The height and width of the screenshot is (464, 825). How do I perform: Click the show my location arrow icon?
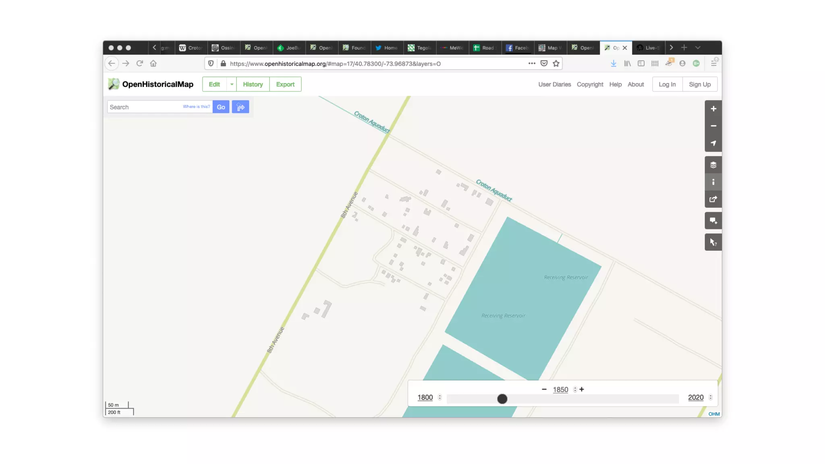pos(713,143)
